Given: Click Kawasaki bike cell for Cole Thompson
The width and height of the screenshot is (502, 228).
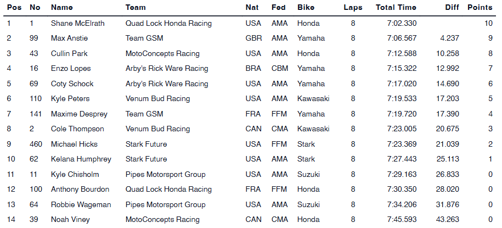Looking at the screenshot, I should 313,129.
